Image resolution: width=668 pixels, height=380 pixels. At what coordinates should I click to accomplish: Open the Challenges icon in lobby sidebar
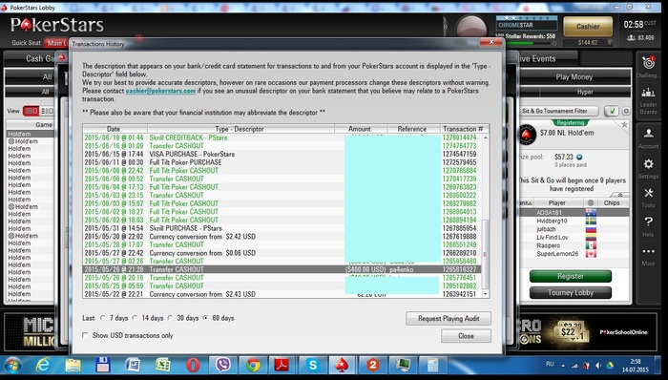648,63
